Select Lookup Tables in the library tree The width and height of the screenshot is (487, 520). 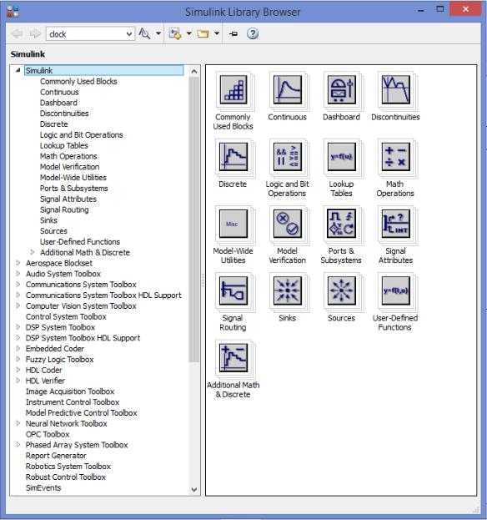(x=64, y=145)
